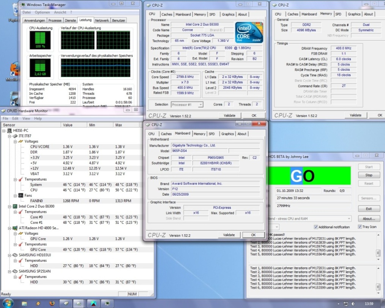Viewport: 385px width, 308px height.
Task: Switch to the Prozesse tab in Task Manager
Action: coord(55,21)
